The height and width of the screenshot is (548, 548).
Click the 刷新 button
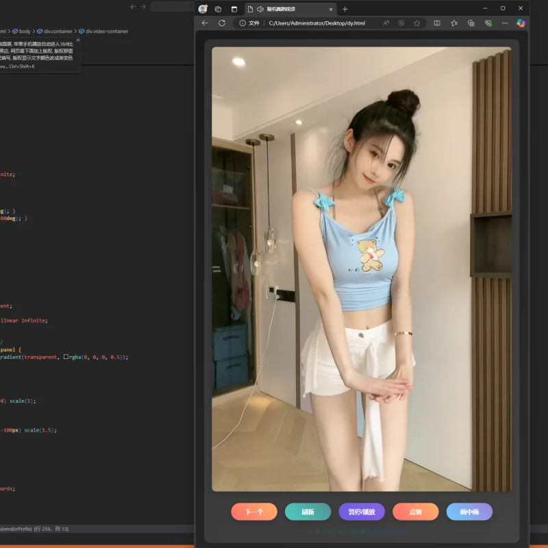click(308, 512)
